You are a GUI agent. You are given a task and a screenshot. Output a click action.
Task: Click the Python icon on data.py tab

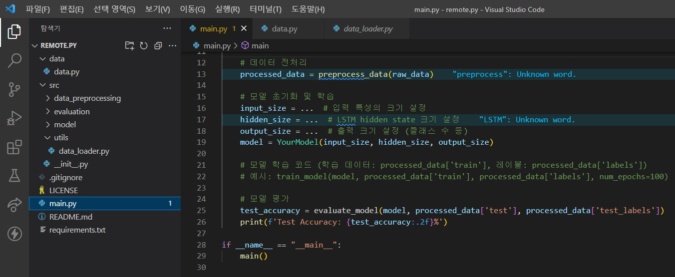pyautogui.click(x=264, y=29)
